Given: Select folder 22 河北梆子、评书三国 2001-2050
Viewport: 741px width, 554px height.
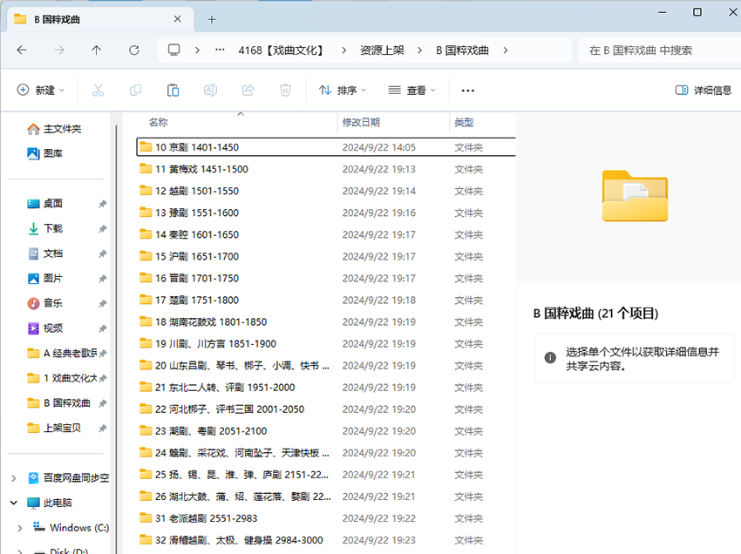Looking at the screenshot, I should click(x=326, y=409).
